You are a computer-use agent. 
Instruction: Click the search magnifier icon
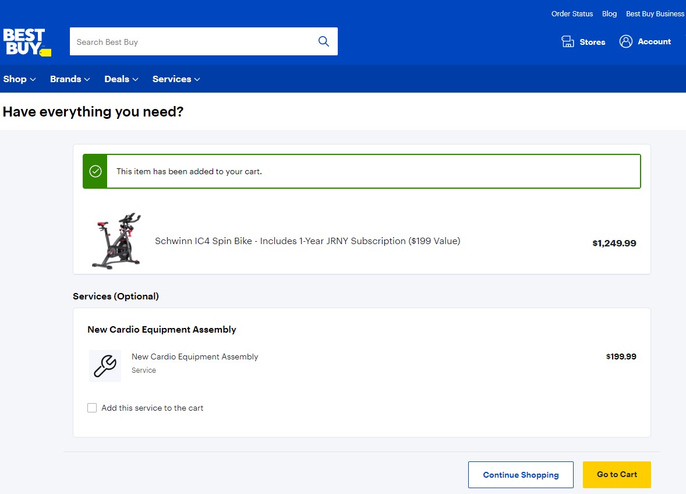(x=324, y=41)
